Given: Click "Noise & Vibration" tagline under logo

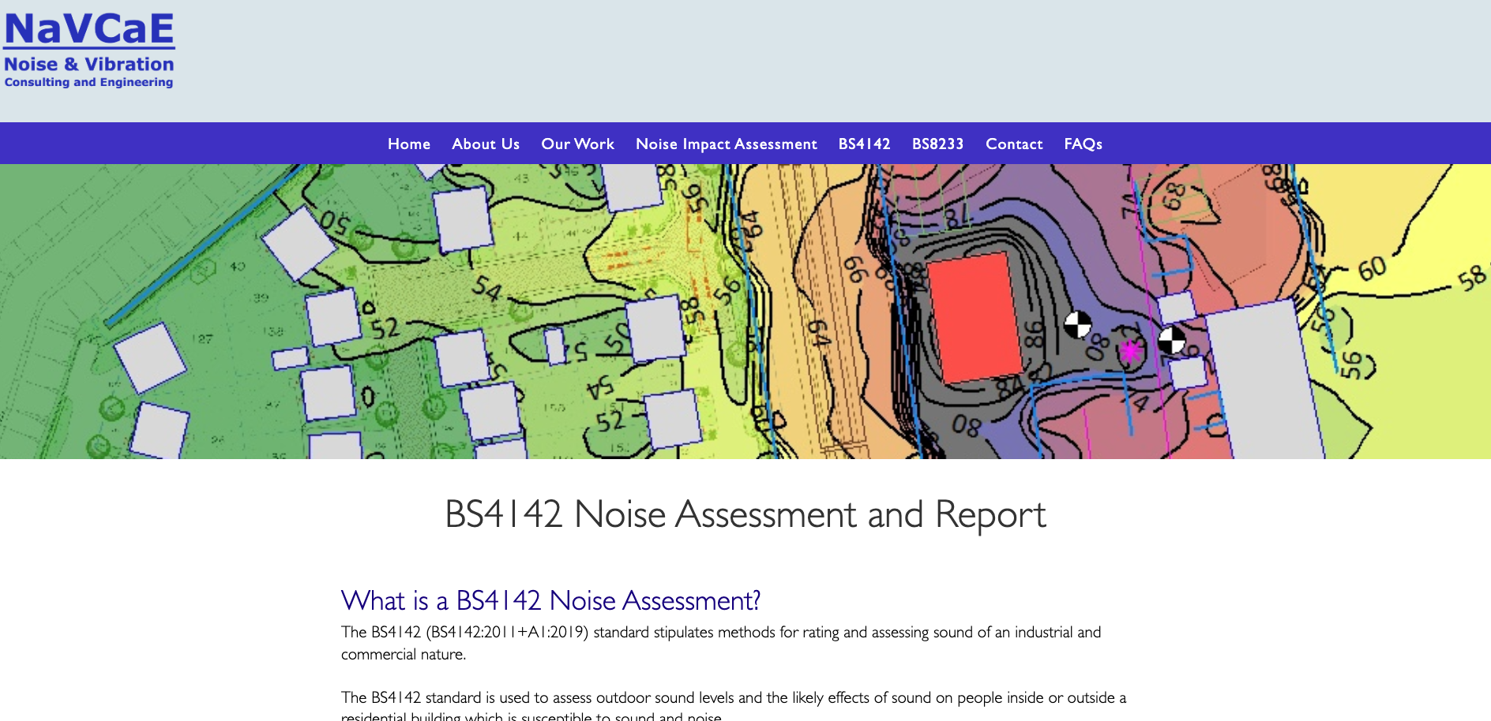Looking at the screenshot, I should (x=88, y=64).
